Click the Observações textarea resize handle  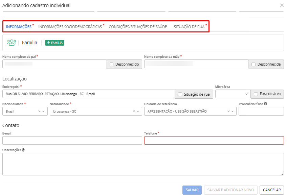tap(282, 173)
